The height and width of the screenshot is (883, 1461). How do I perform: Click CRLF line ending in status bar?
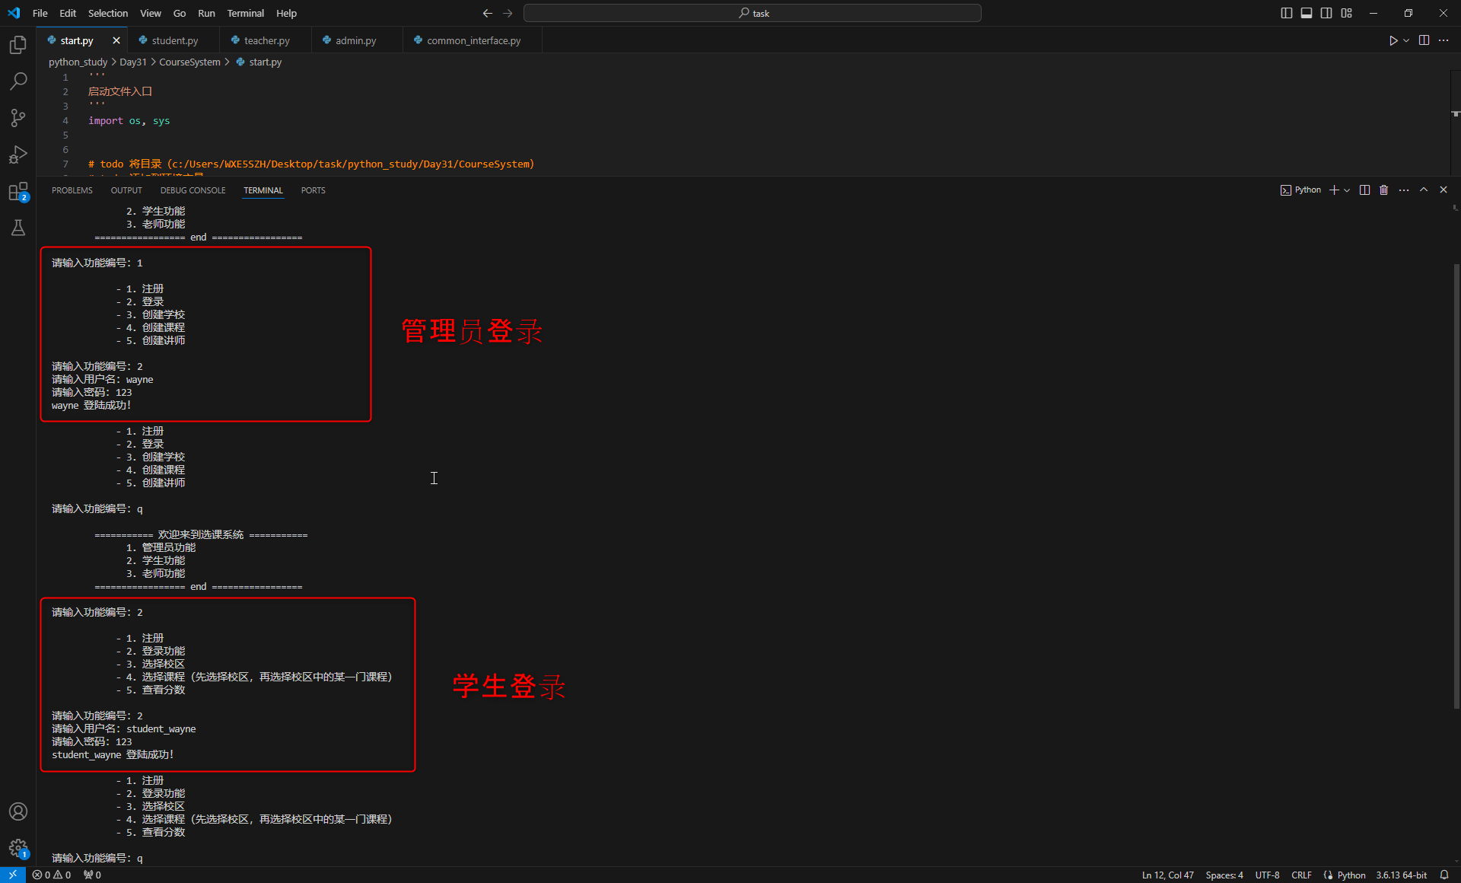[x=1301, y=875]
